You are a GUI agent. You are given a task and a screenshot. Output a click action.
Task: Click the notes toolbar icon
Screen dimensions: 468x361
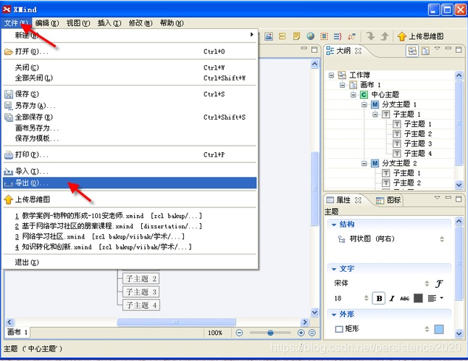(x=296, y=36)
